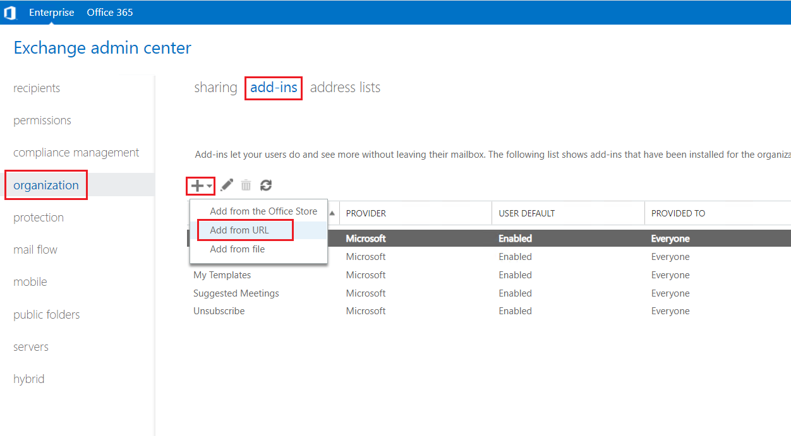The image size is (791, 436).
Task: Go to permissions section
Action: click(x=42, y=121)
